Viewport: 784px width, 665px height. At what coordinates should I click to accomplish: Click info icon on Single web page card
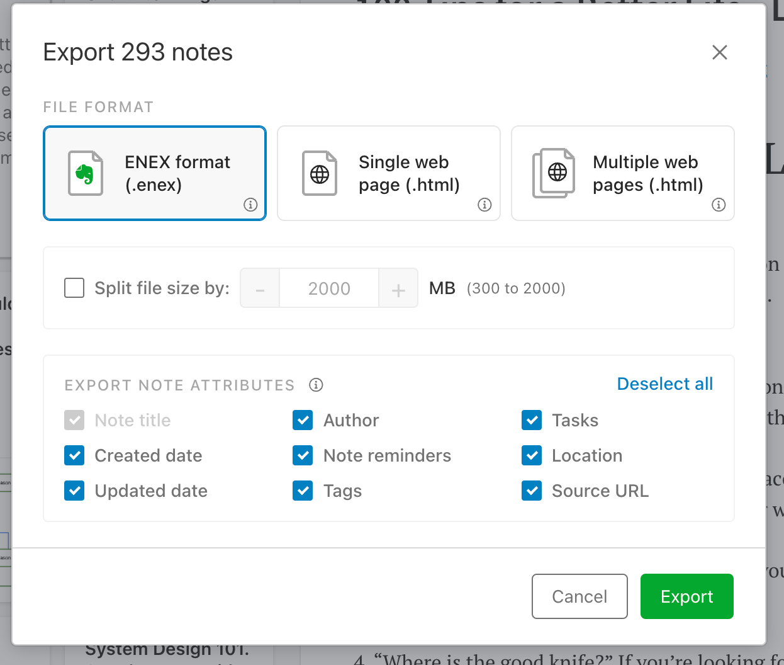tap(484, 205)
